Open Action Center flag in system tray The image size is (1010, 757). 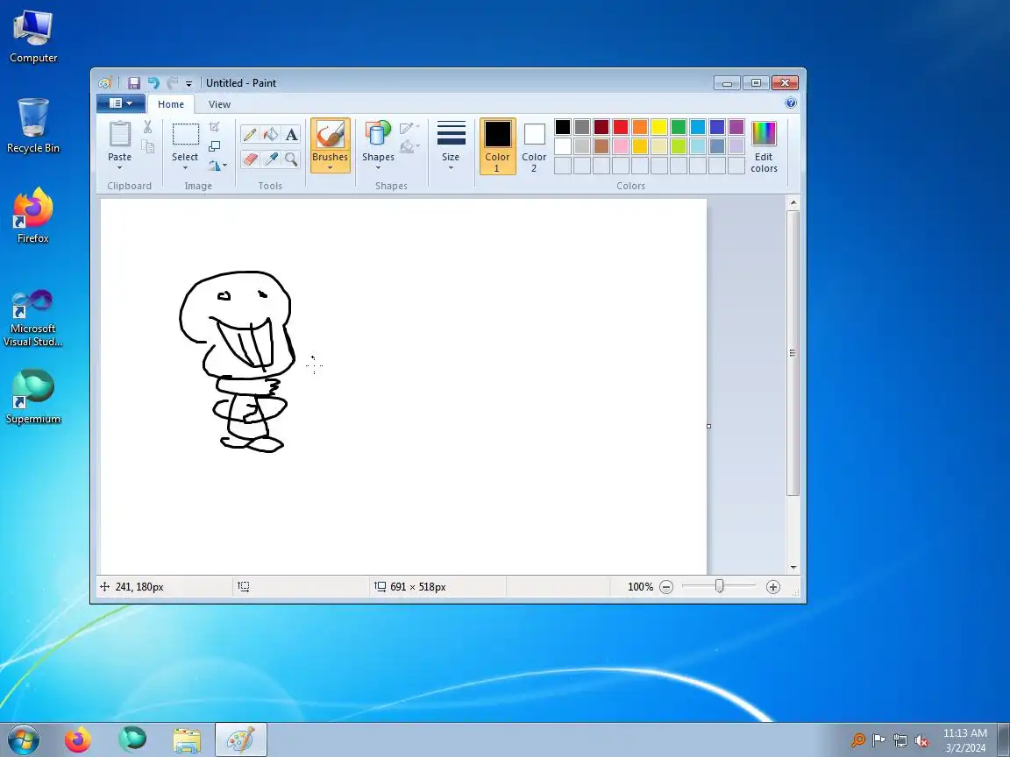878,741
